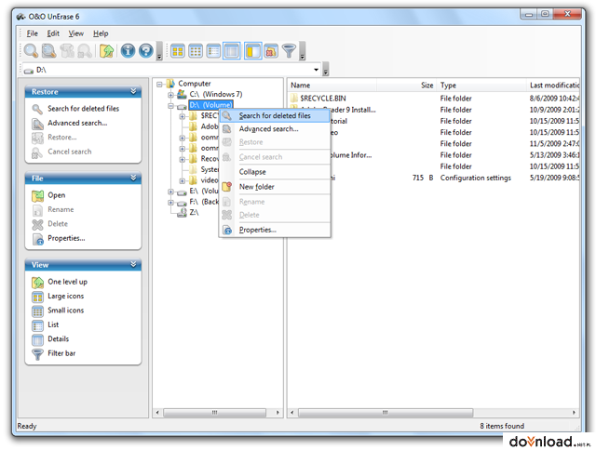Viewport: 596px width, 450px height.
Task: Click the folder tree toolbar icon left of funnel
Action: (x=271, y=51)
